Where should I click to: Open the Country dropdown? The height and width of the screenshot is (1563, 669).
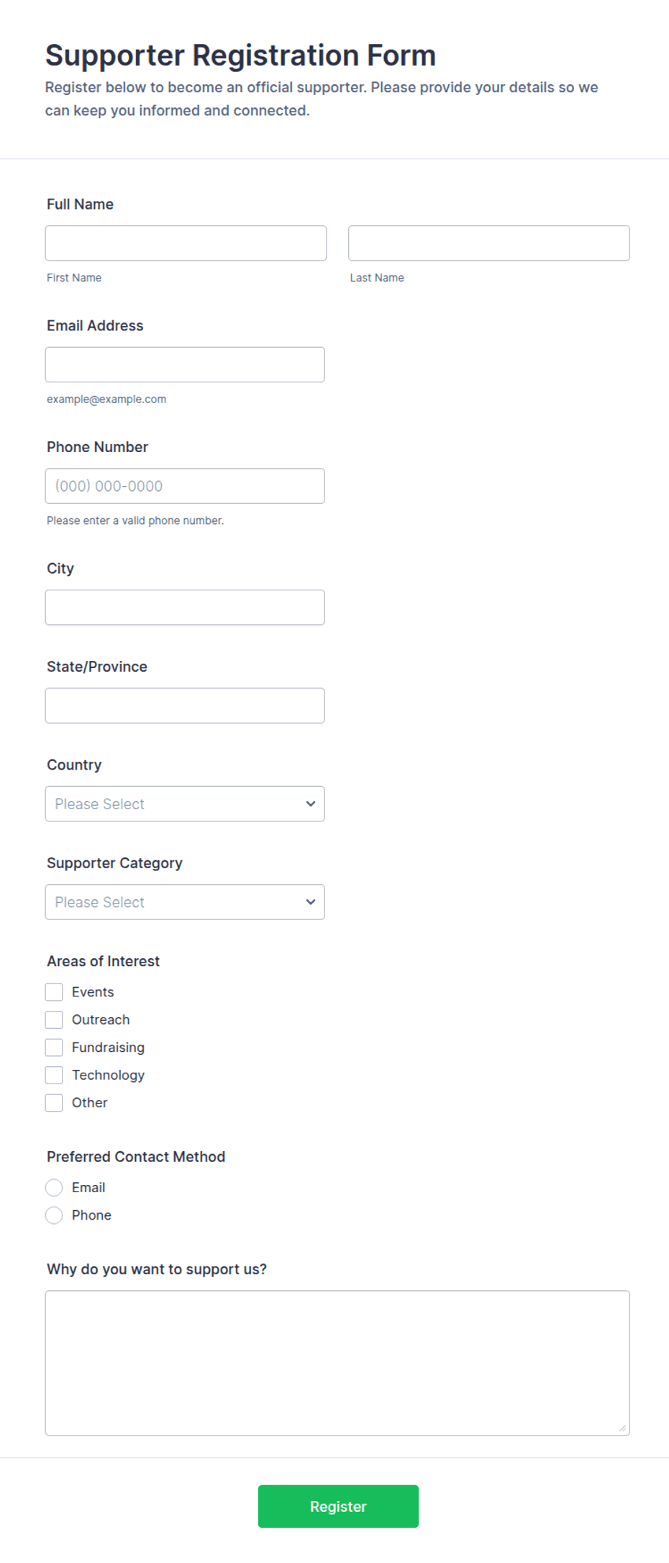[x=185, y=804]
